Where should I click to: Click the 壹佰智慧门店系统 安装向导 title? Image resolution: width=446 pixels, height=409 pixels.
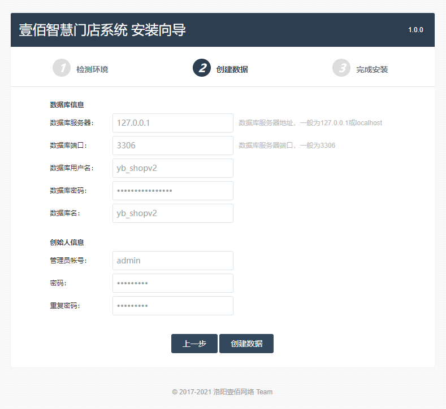pyautogui.click(x=102, y=30)
